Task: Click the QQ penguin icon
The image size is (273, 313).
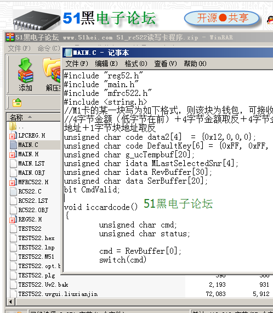Action: point(270,20)
